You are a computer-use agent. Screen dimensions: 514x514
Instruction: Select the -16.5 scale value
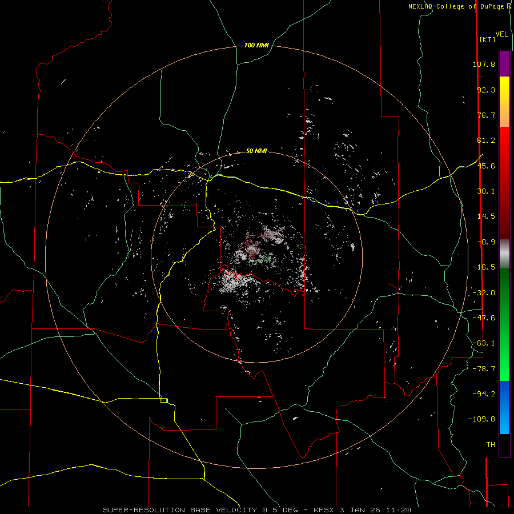[484, 267]
